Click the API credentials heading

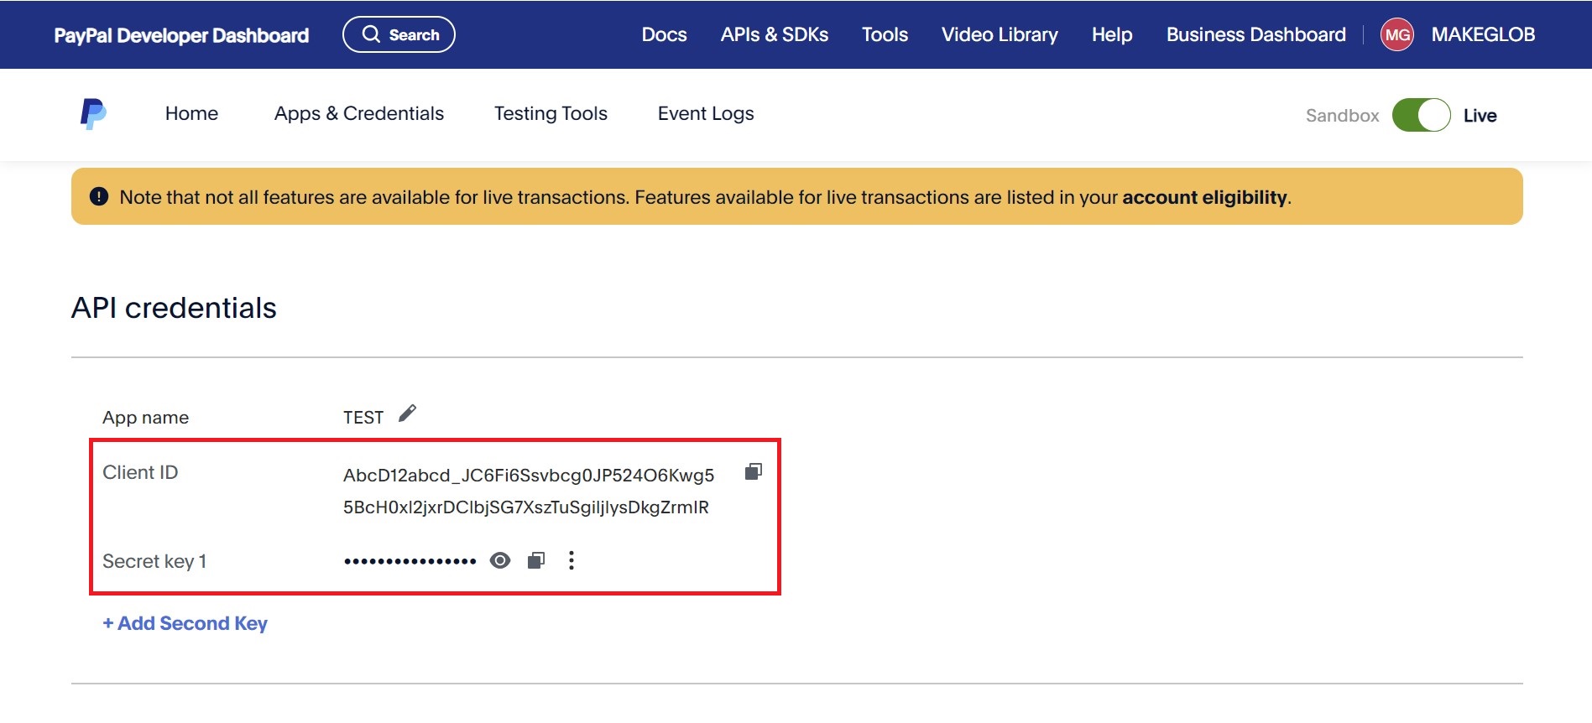coord(174,308)
